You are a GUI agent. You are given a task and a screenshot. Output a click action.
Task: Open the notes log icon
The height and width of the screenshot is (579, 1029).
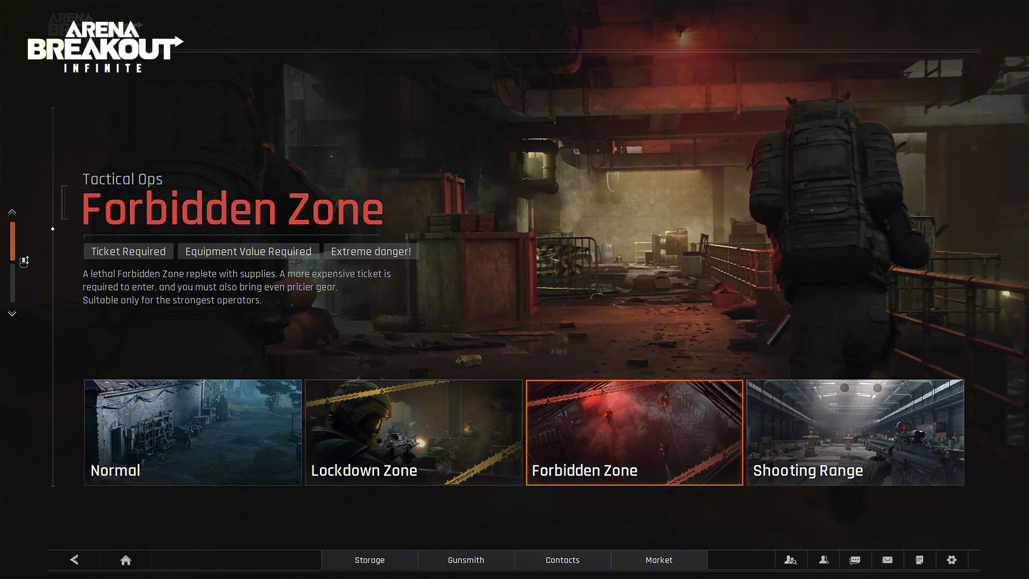click(x=919, y=560)
